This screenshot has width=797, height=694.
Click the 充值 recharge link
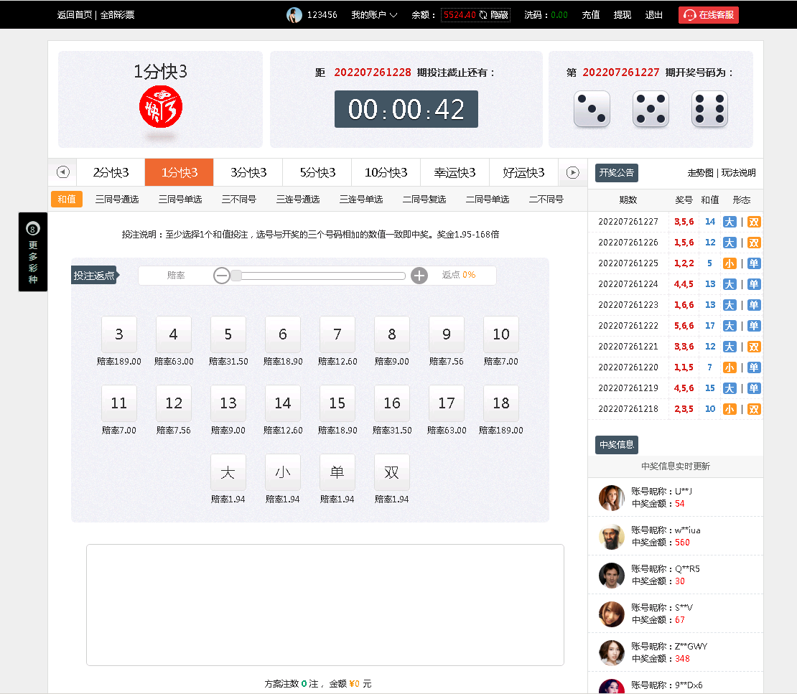590,15
